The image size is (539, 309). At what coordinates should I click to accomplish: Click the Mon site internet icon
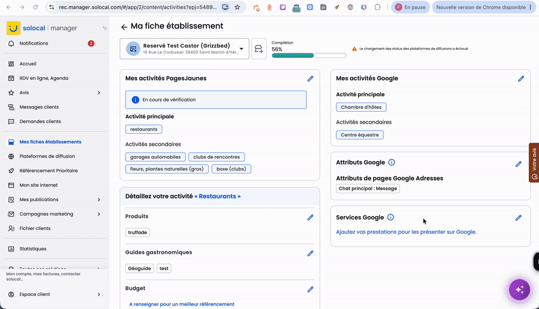point(11,185)
